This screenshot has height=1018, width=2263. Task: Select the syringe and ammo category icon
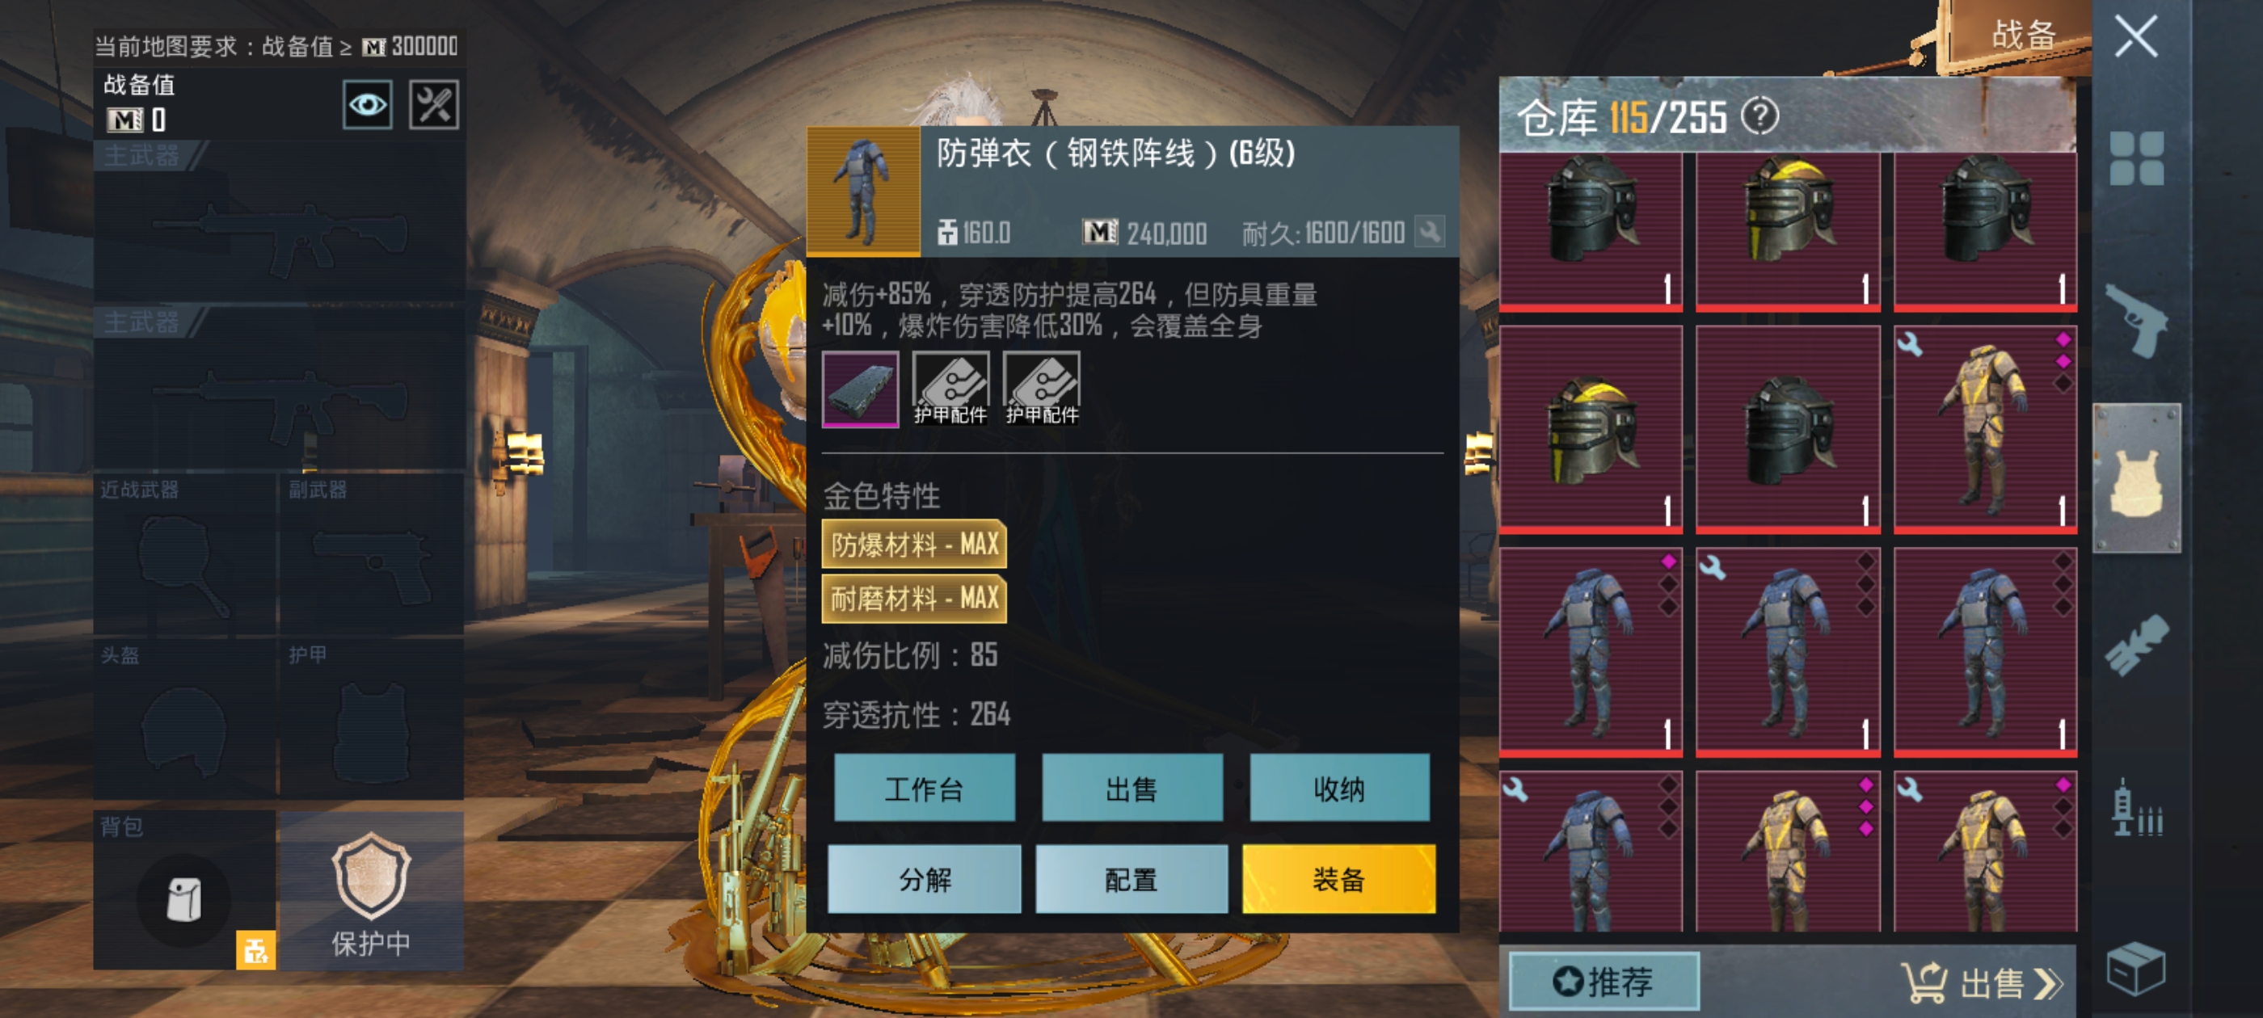(x=2136, y=808)
